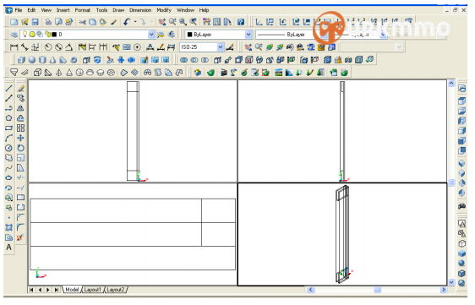Expand the layer 0 dropdown list

coord(151,35)
